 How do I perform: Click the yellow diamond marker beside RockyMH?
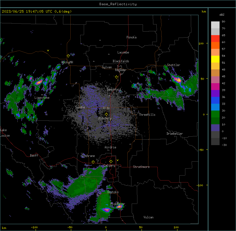[68, 56]
